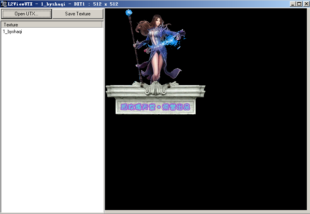The height and width of the screenshot is (214, 310).
Task: Click the Save Texture button
Action: (x=78, y=14)
